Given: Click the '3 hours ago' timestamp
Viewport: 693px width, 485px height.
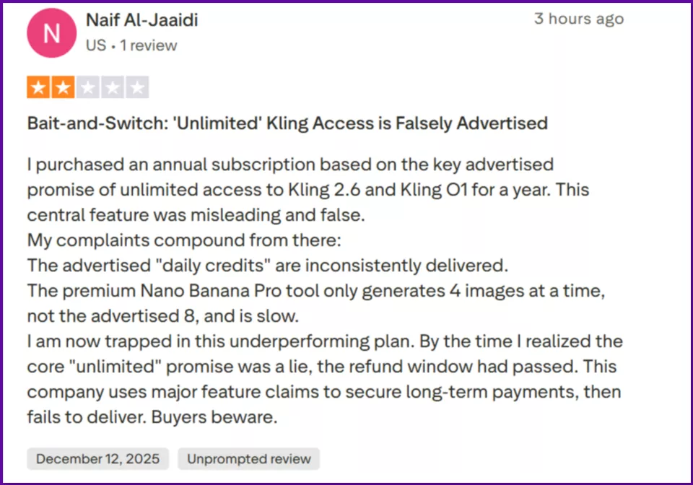Looking at the screenshot, I should click(x=579, y=19).
